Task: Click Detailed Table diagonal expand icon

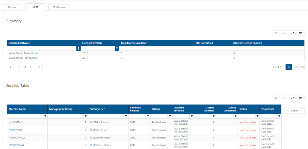Action: click(292, 98)
